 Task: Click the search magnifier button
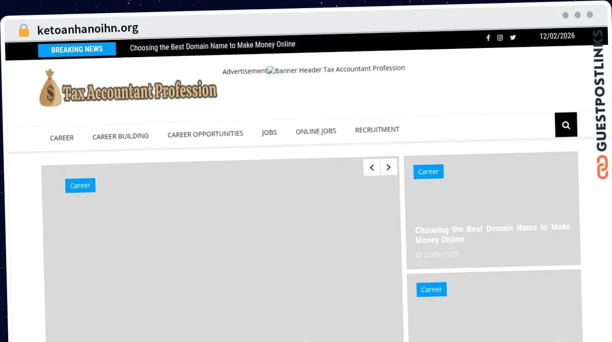tap(566, 125)
